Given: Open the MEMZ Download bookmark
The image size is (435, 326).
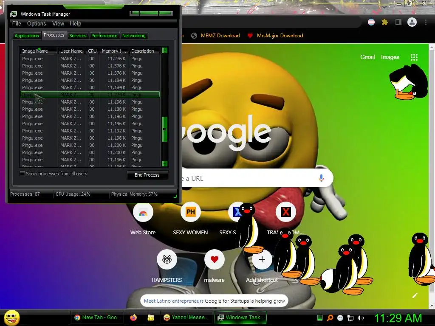Looking at the screenshot, I should pyautogui.click(x=215, y=36).
